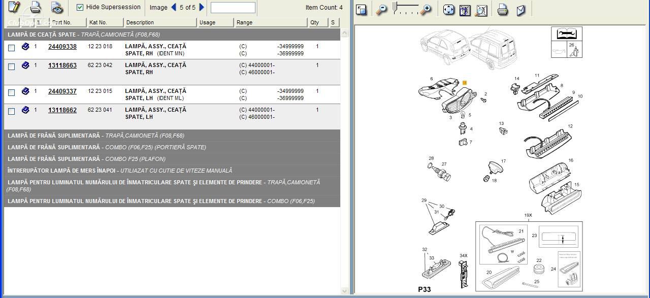Expand LAMPĂ DE FRÂNĂ COMBO F25 (PLAFON)

pos(172,159)
